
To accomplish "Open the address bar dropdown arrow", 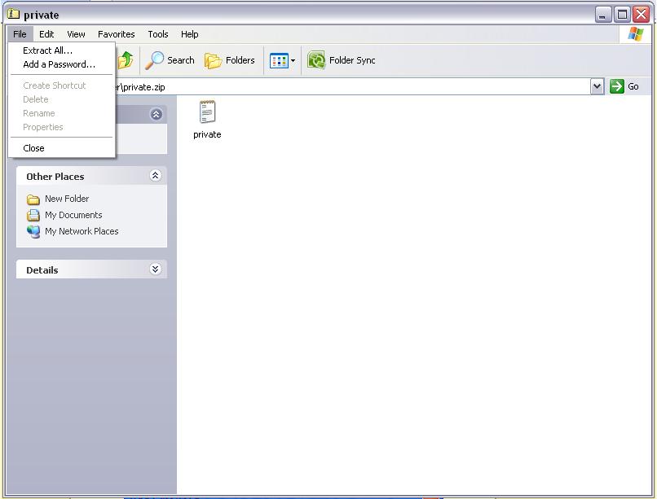I will pyautogui.click(x=597, y=86).
